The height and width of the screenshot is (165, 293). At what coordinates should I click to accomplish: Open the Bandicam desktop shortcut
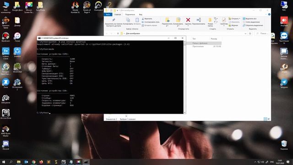[x=5, y=37]
